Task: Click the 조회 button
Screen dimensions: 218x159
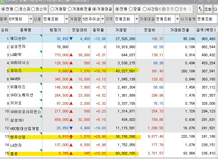Action: tap(208, 9)
